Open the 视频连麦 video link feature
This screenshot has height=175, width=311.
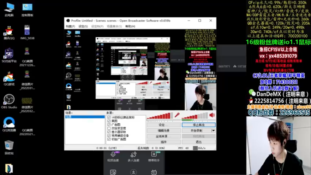pyautogui.click(x=113, y=157)
